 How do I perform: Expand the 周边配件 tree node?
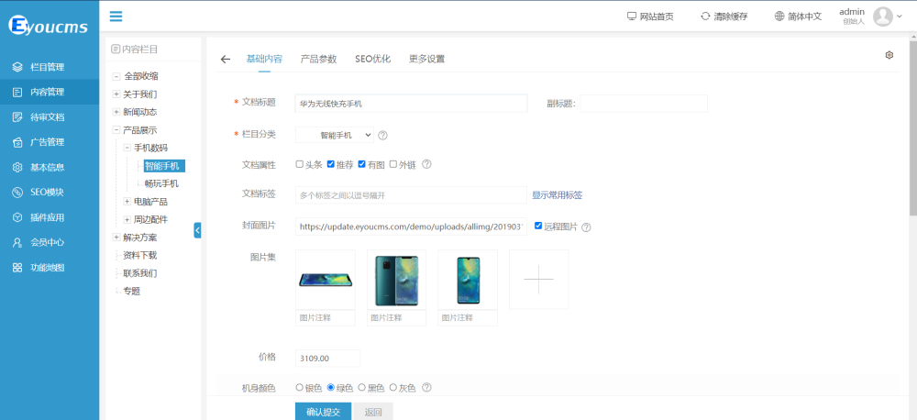point(127,219)
